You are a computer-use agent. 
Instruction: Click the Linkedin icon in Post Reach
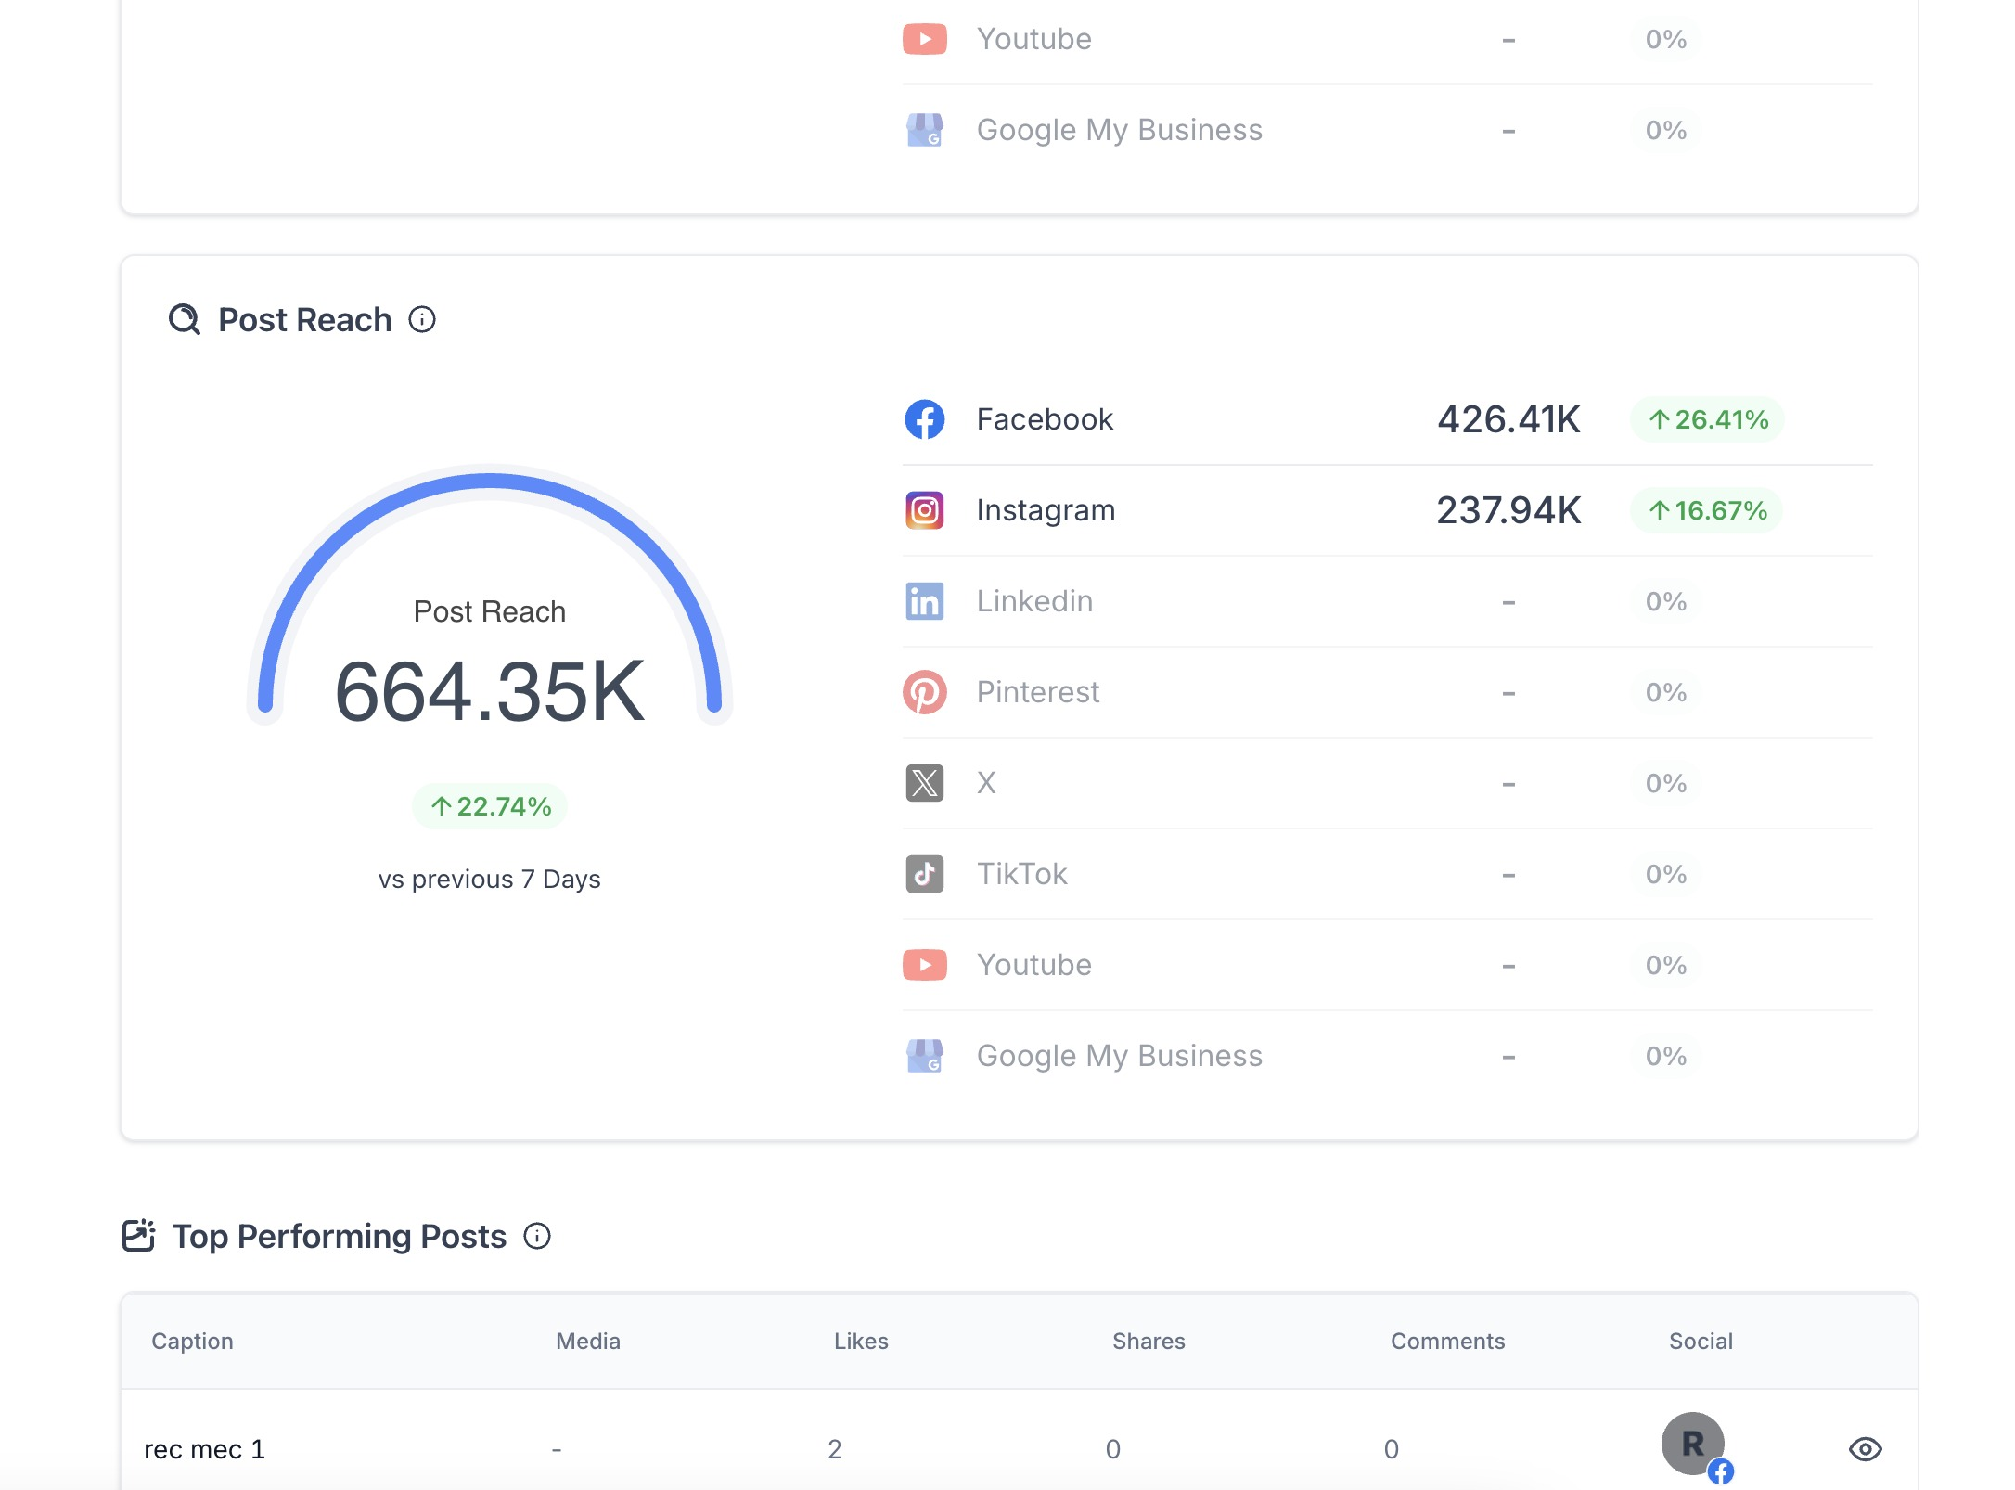click(x=924, y=601)
